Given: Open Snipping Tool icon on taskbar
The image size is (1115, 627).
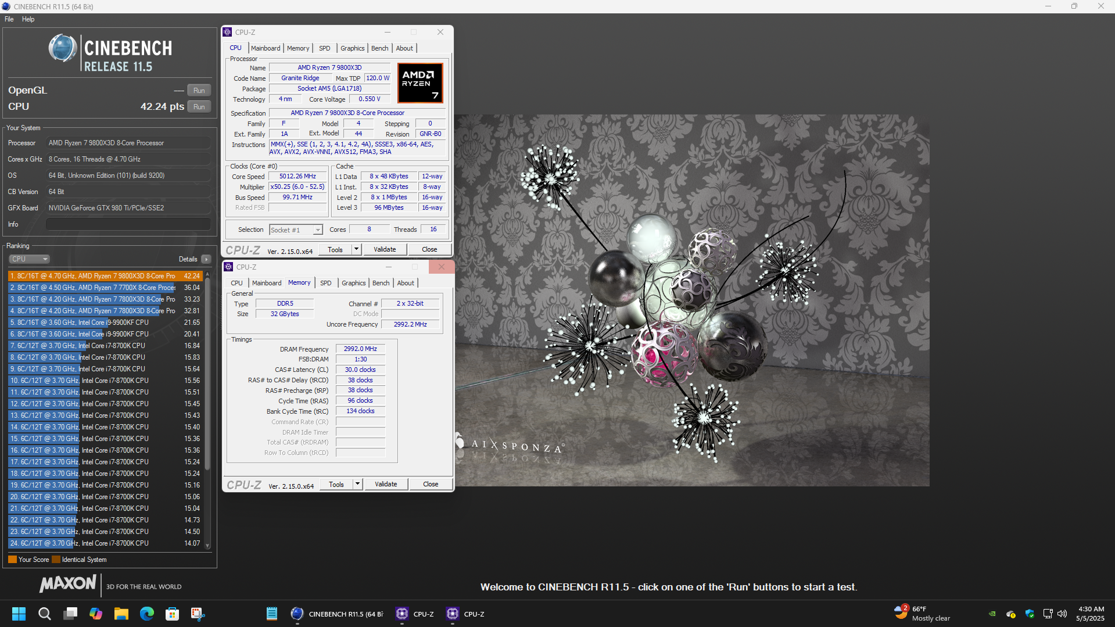Looking at the screenshot, I should pos(198,614).
